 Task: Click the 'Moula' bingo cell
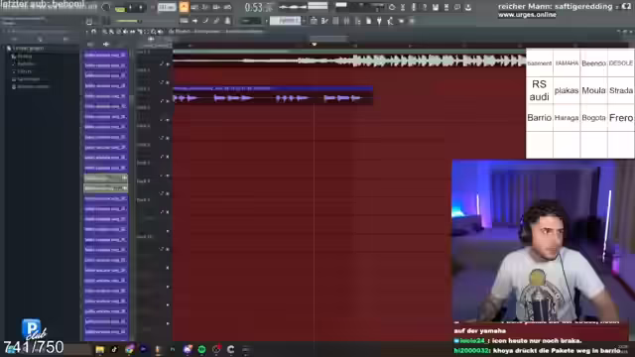[593, 90]
